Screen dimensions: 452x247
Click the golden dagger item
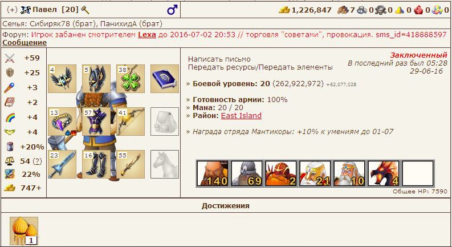coord(131,164)
